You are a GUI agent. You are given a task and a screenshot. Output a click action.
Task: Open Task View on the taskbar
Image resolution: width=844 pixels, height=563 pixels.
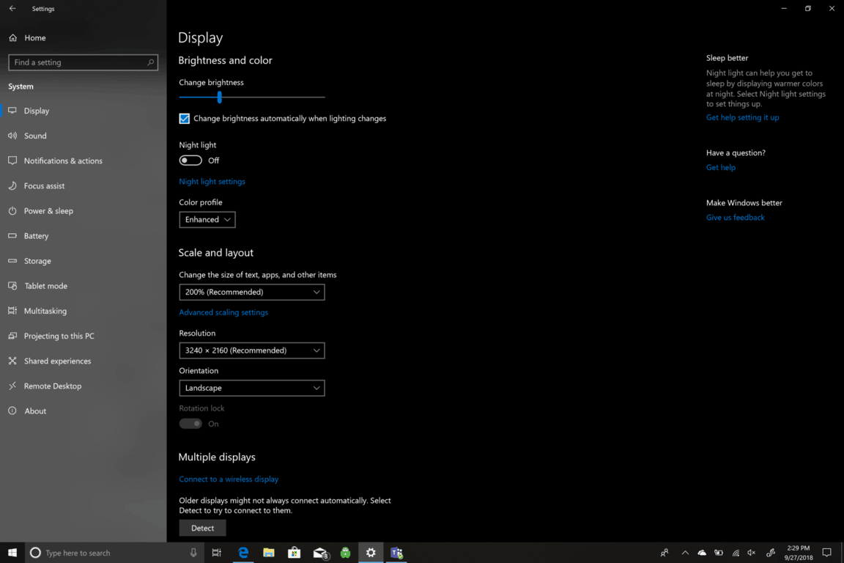217,553
